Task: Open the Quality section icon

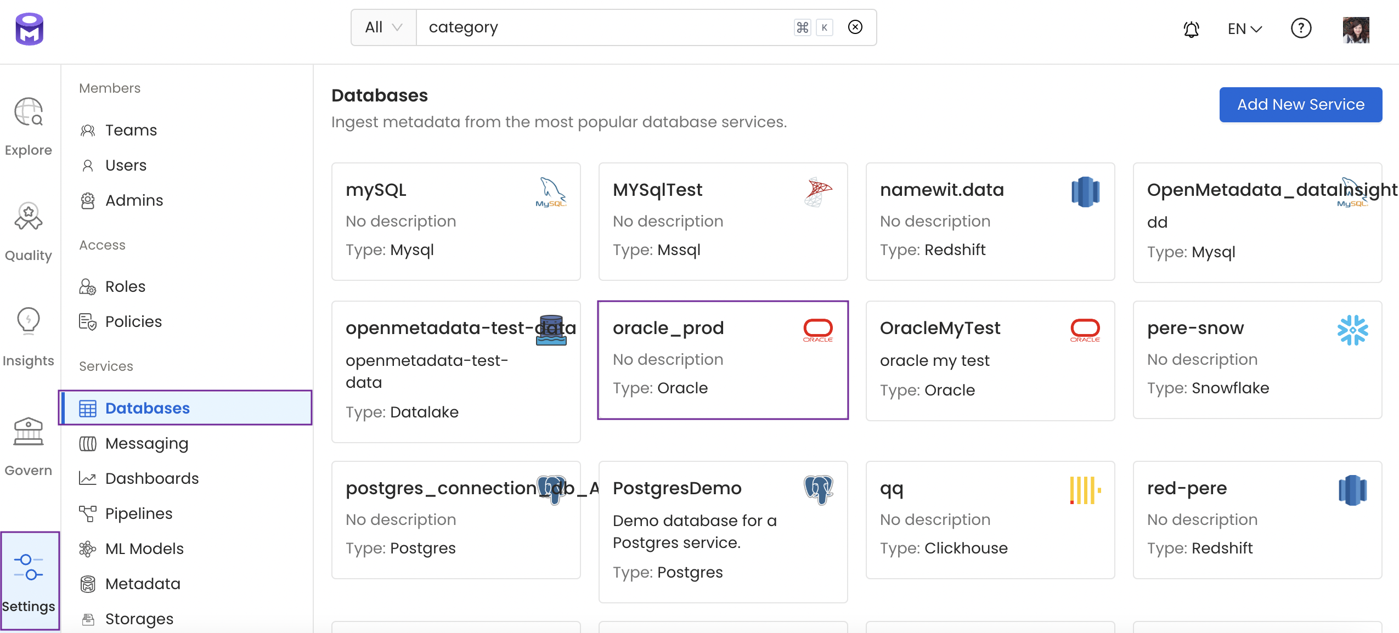Action: pyautogui.click(x=29, y=216)
